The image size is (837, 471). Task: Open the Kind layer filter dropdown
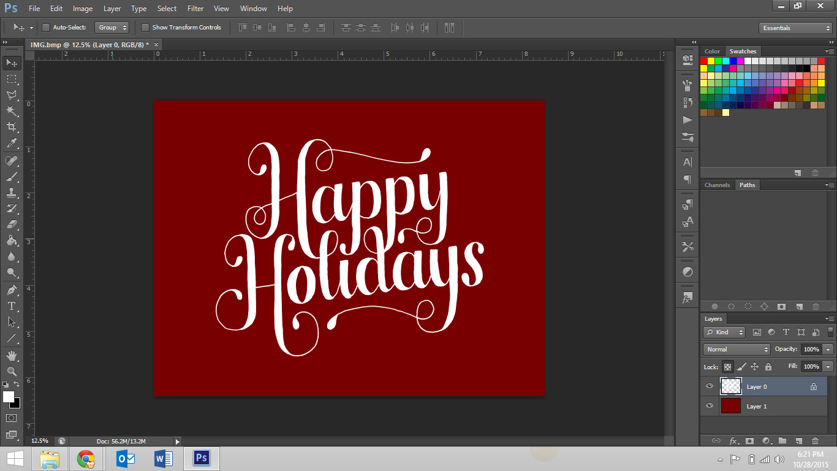[724, 332]
